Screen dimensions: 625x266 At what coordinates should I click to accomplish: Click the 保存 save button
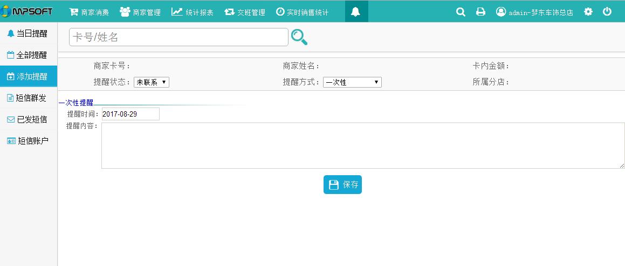[x=342, y=184]
